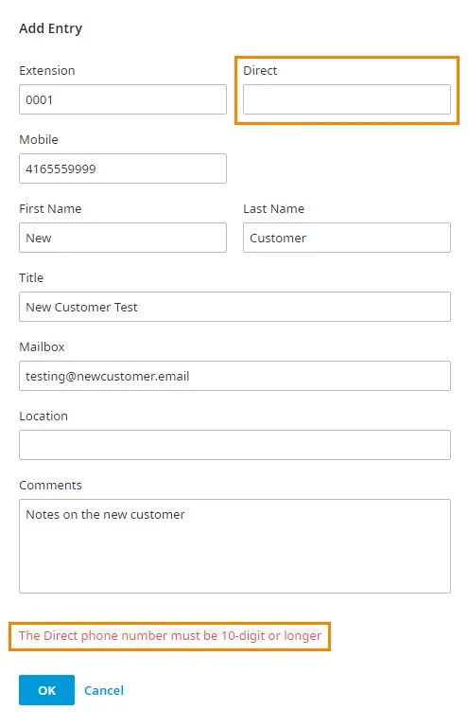
Task: Click inside the Comments text area
Action: pos(234,545)
